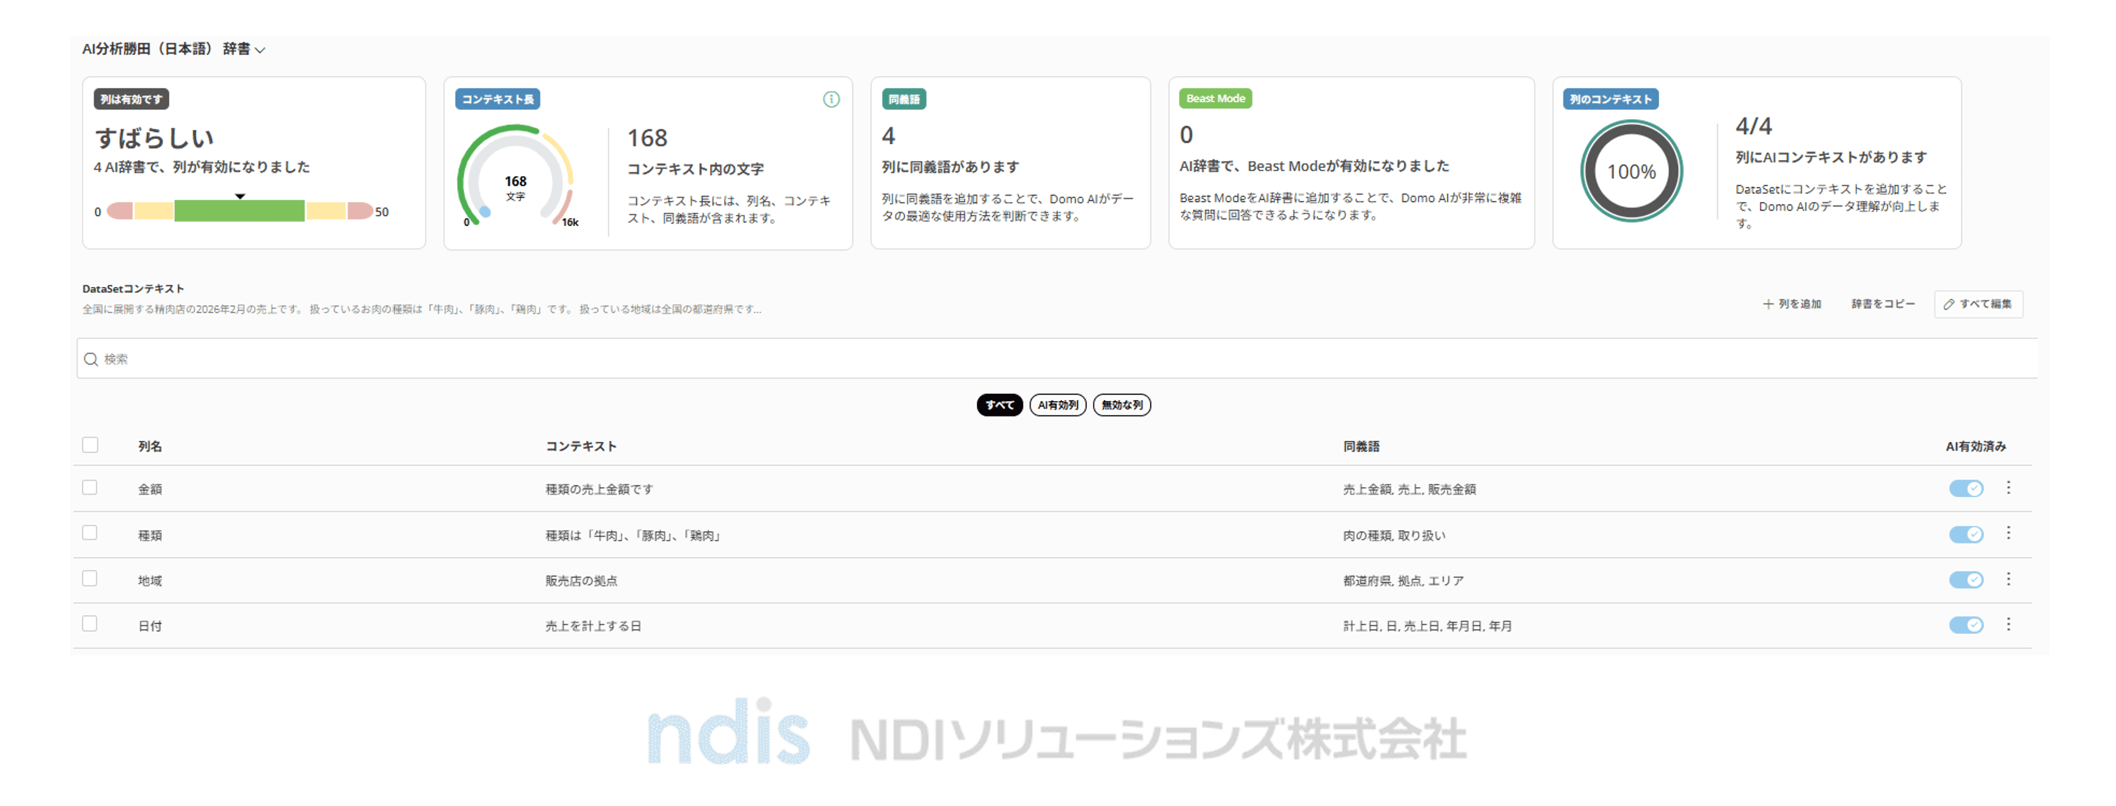Click synonyms 都道府県, 拠点, エリア
2116x806 pixels.
1404,581
